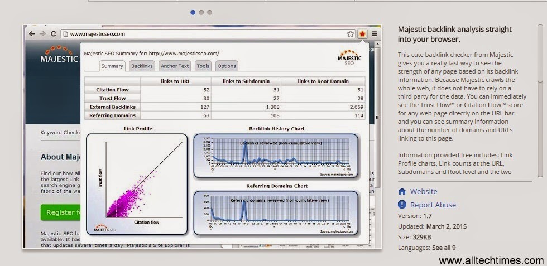Select the first blue carousel dot

pyautogui.click(x=193, y=13)
